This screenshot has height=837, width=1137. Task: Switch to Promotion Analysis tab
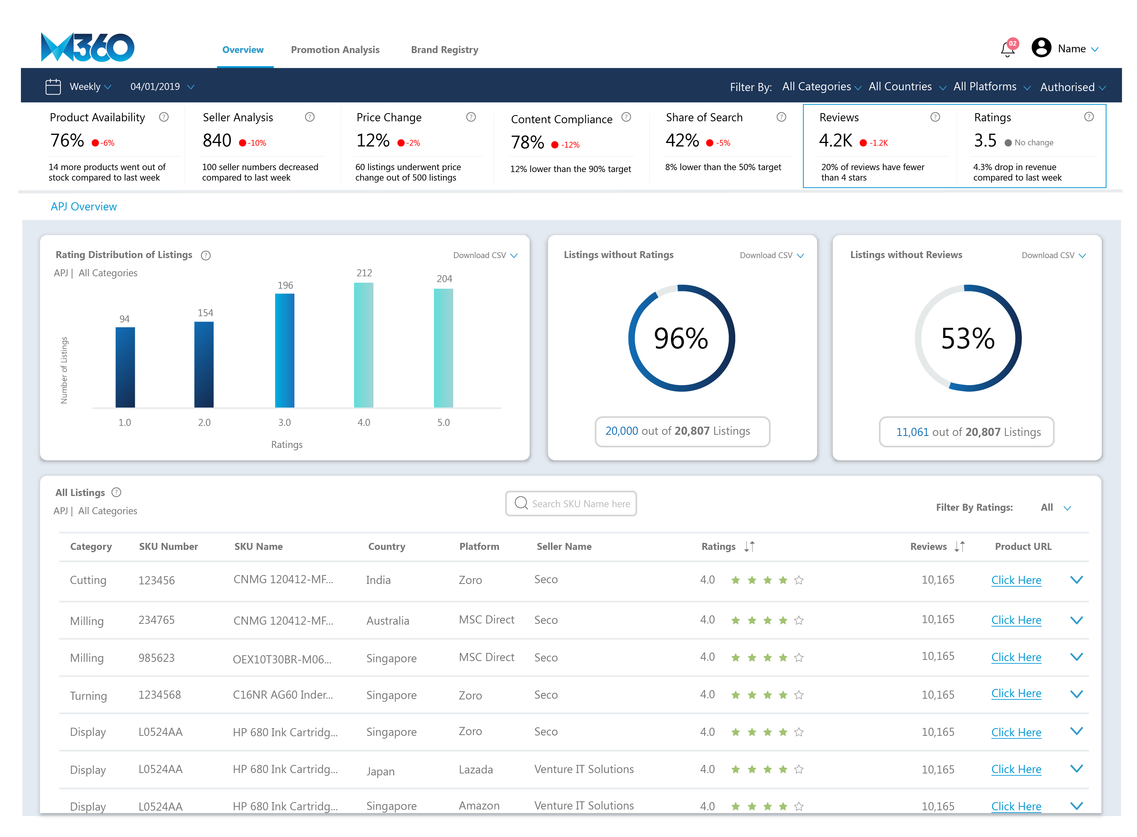[335, 50]
